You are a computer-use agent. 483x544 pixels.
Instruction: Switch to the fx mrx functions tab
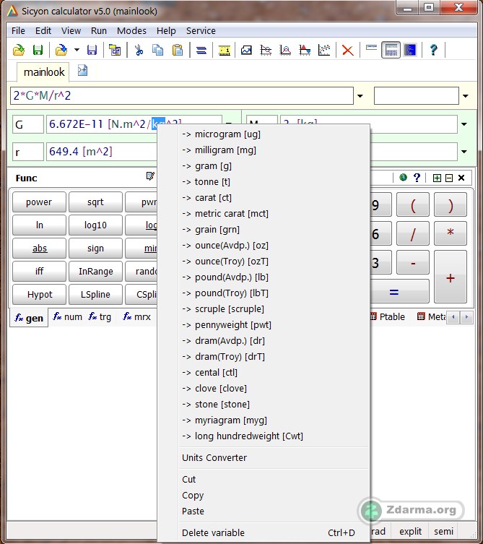137,316
